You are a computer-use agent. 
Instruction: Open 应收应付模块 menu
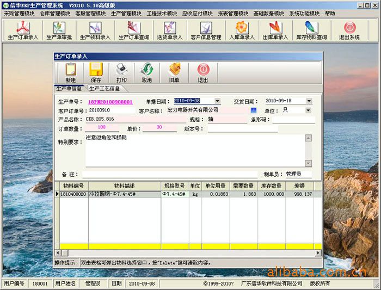point(197,14)
